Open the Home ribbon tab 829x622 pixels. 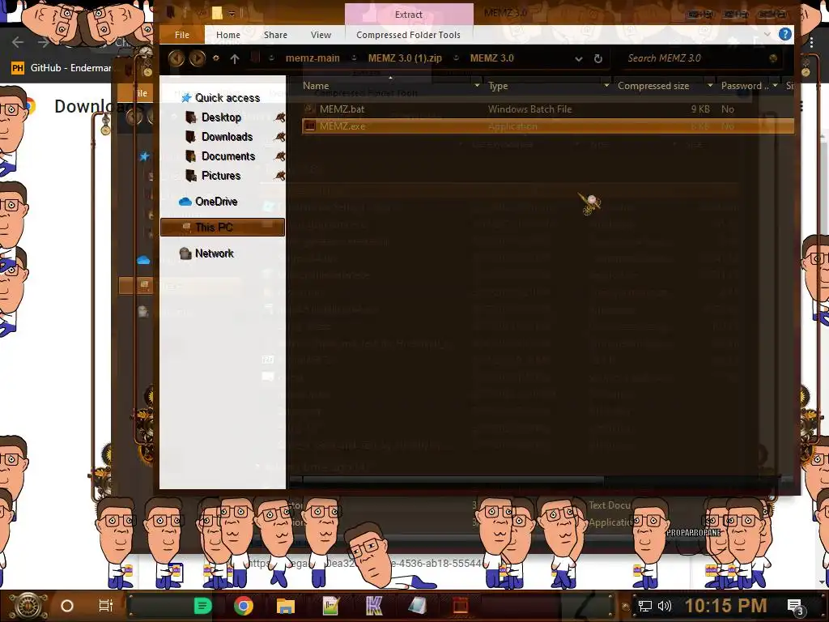pos(227,35)
